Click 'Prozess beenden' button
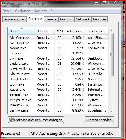 99,120
